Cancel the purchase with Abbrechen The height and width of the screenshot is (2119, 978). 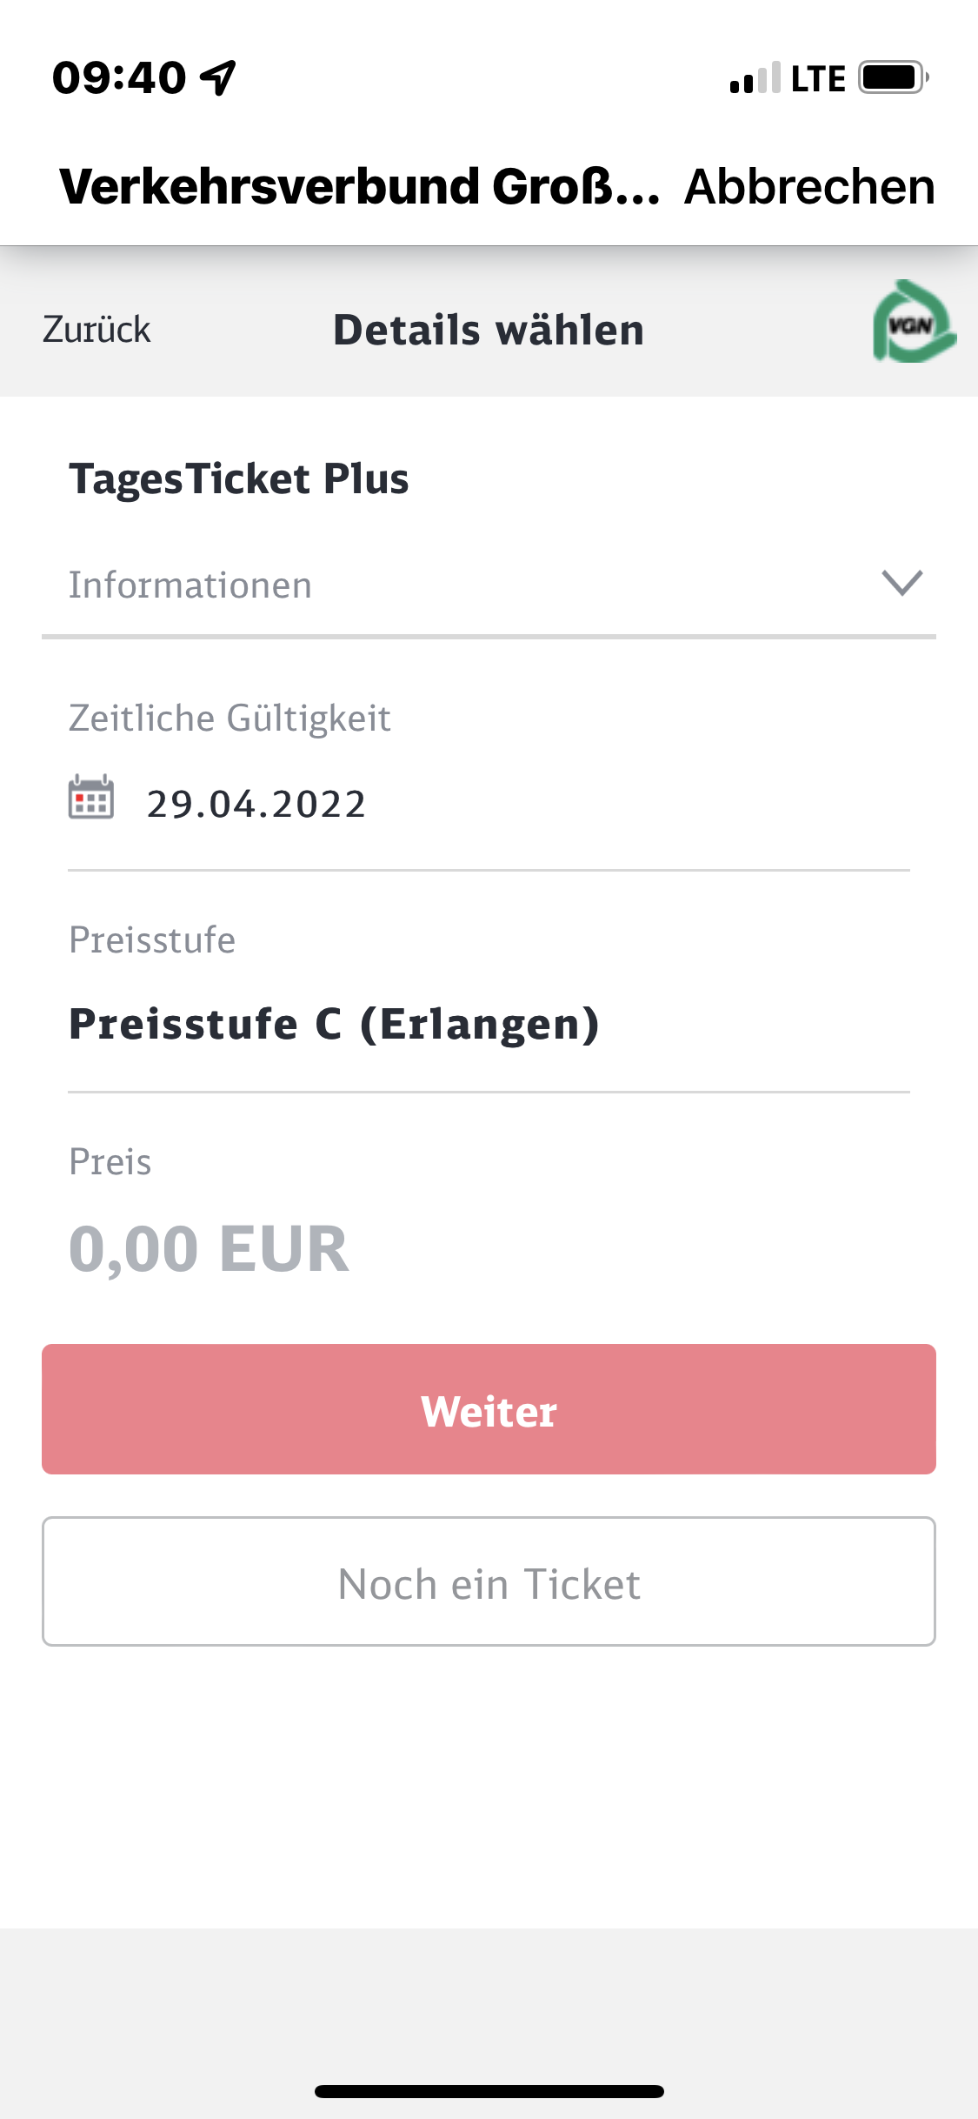click(x=809, y=187)
